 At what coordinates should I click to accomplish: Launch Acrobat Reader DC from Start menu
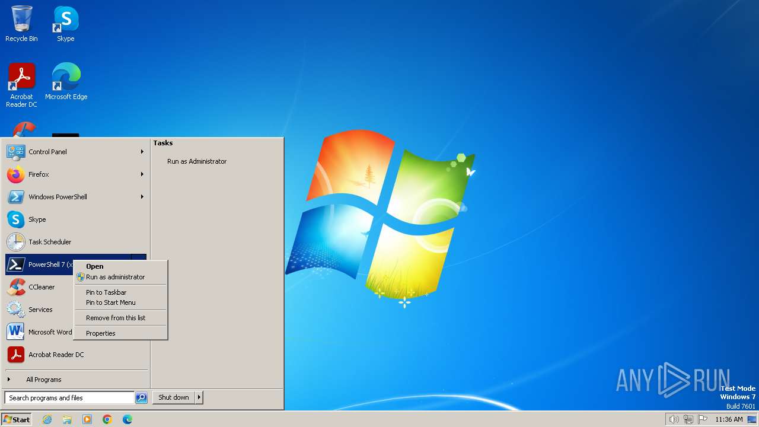point(76,355)
